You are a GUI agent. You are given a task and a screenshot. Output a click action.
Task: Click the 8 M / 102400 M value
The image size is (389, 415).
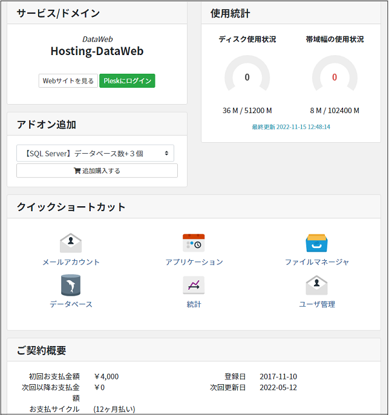pyautogui.click(x=335, y=110)
